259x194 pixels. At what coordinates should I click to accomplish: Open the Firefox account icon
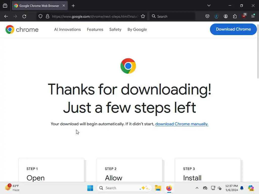coord(226,16)
